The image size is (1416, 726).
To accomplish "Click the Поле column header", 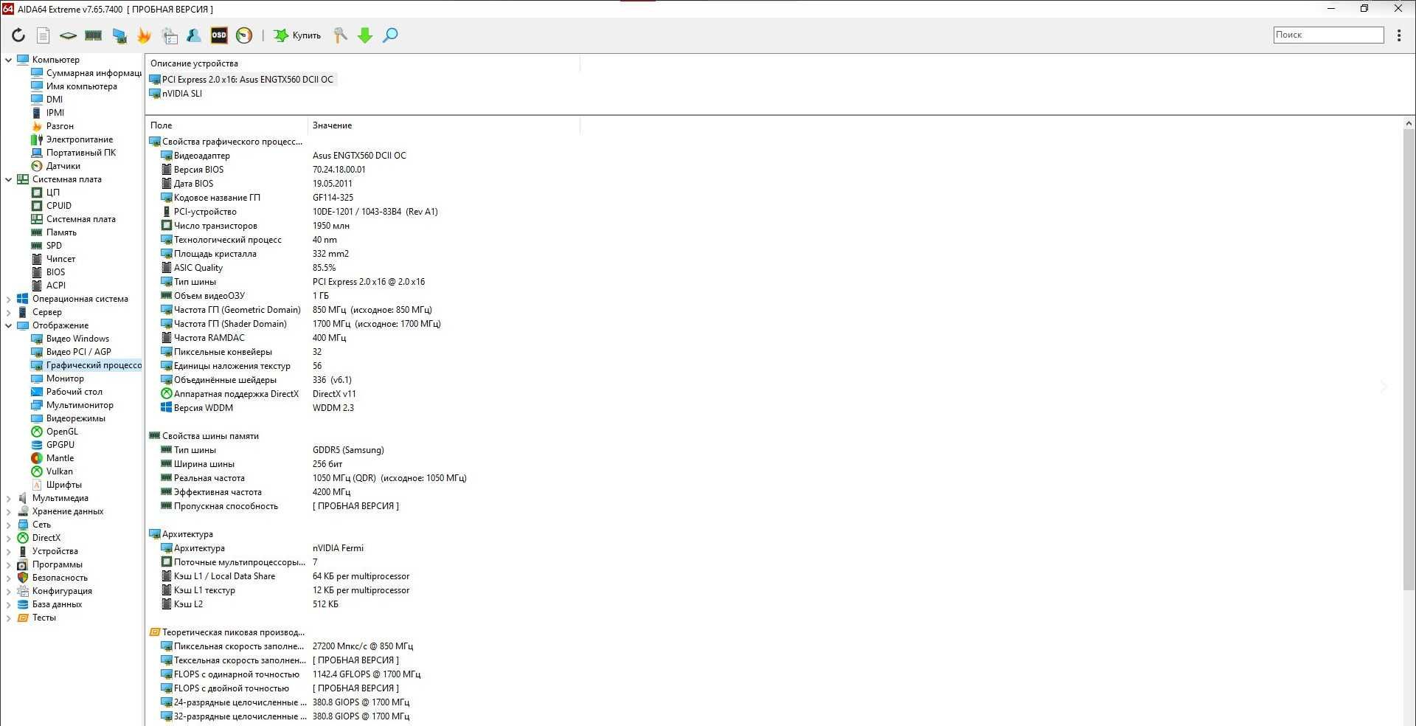I will tap(226, 125).
